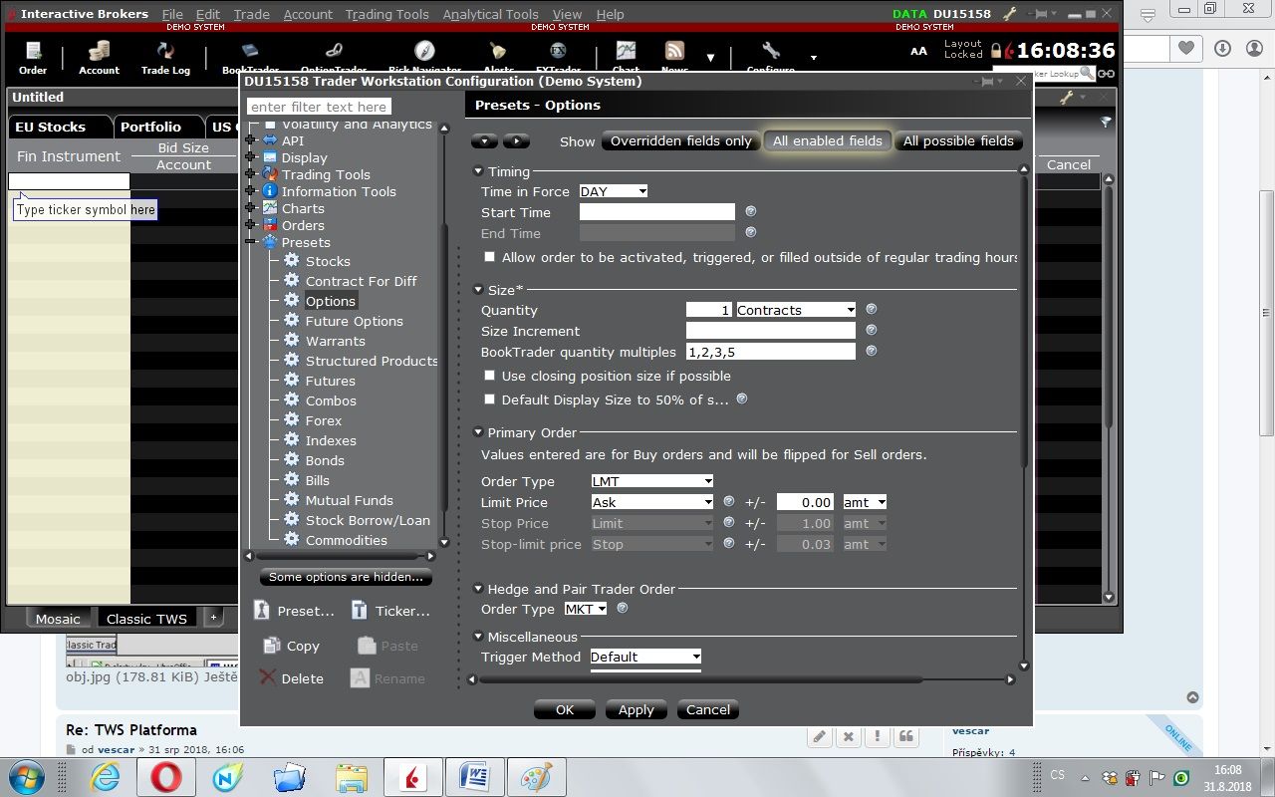1275x797 pixels.
Task: Open the primary Order Type LMT dropdown
Action: pos(651,481)
